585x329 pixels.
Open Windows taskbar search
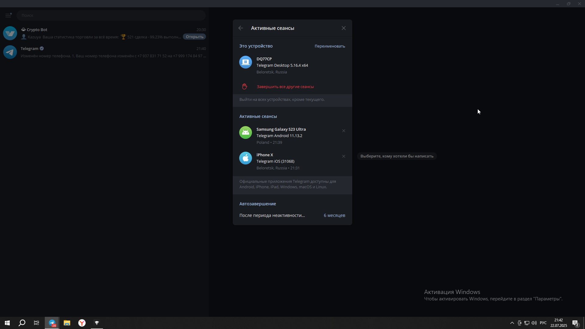(x=22, y=323)
